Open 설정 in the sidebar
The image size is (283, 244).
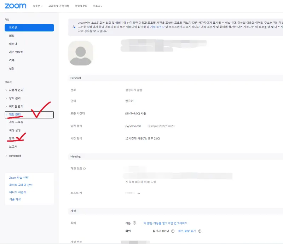click(x=12, y=69)
